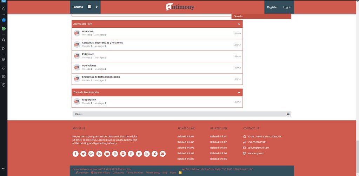Open the email envelope social icon
Viewport: 359px width, 176px height.
162,154
